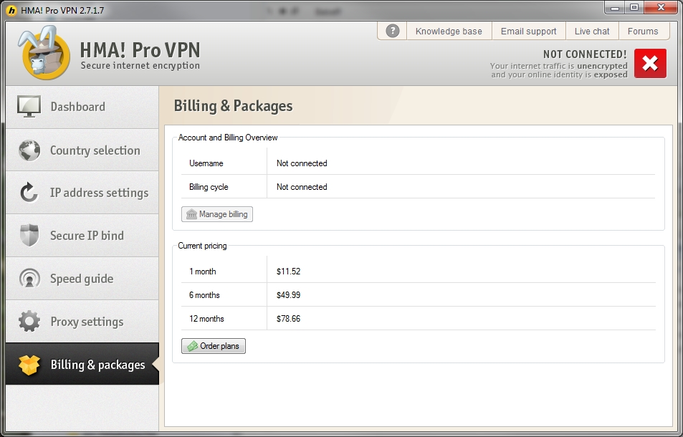Visit the Forums
Image resolution: width=683 pixels, height=437 pixels.
[642, 32]
